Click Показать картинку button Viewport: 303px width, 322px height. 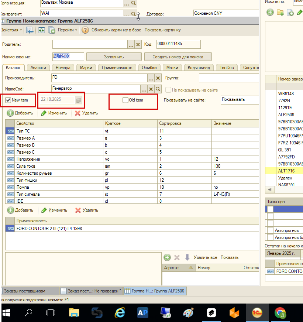click(x=163, y=30)
